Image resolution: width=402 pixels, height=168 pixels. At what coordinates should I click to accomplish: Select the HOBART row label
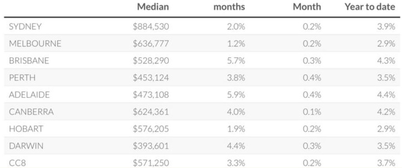tap(26, 129)
